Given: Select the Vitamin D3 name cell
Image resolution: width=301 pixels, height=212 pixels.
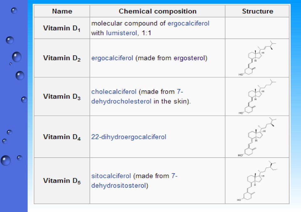Looking at the screenshot, I should (62, 97).
